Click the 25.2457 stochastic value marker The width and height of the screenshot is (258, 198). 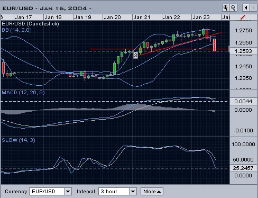click(x=243, y=168)
